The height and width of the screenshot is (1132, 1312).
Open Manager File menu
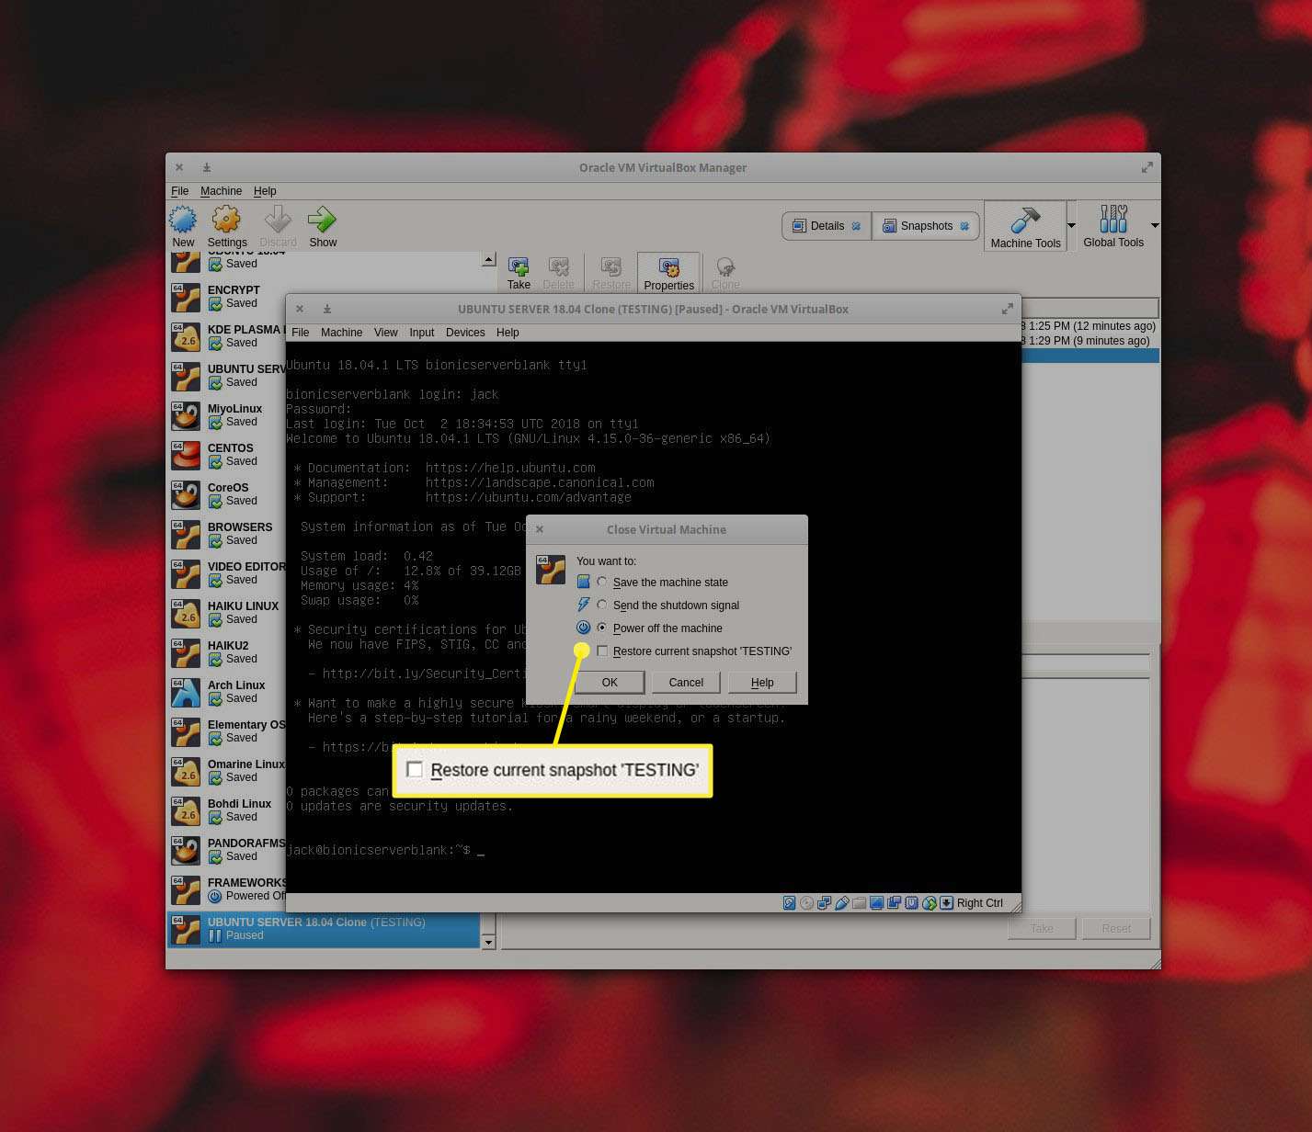click(x=179, y=191)
